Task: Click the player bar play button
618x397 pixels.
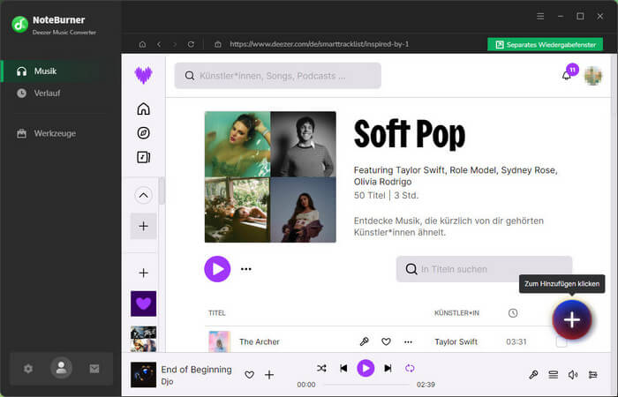Action: point(366,368)
